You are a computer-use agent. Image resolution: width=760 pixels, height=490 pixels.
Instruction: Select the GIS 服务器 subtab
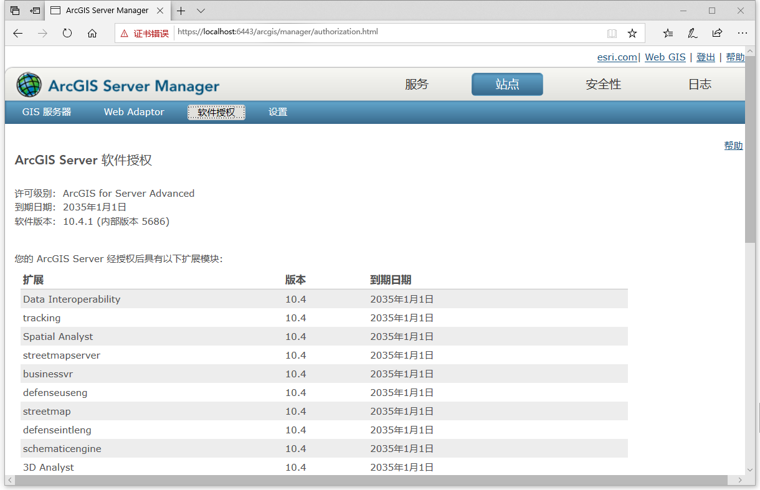47,112
